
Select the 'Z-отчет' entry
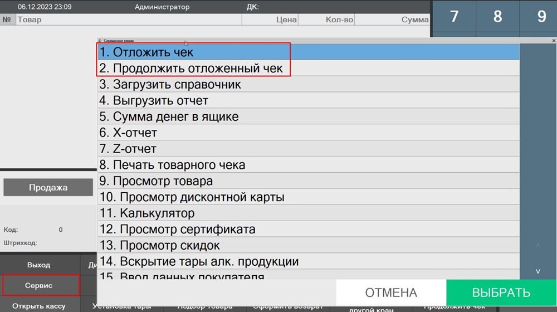tap(308, 149)
